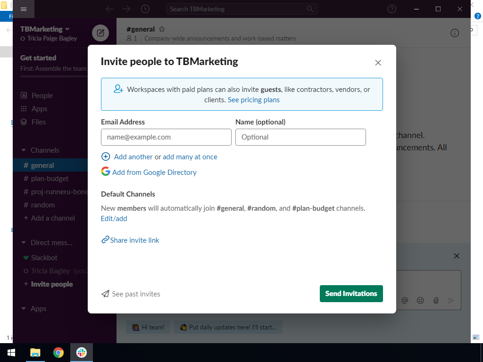This screenshot has height=362, width=483.
Task: Click the Search TBMarketing box
Action: (242, 9)
